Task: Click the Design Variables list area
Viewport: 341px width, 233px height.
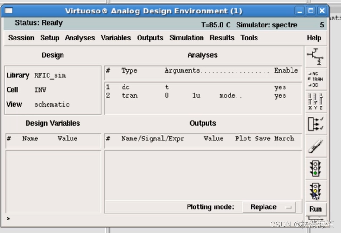Action: tap(53, 182)
